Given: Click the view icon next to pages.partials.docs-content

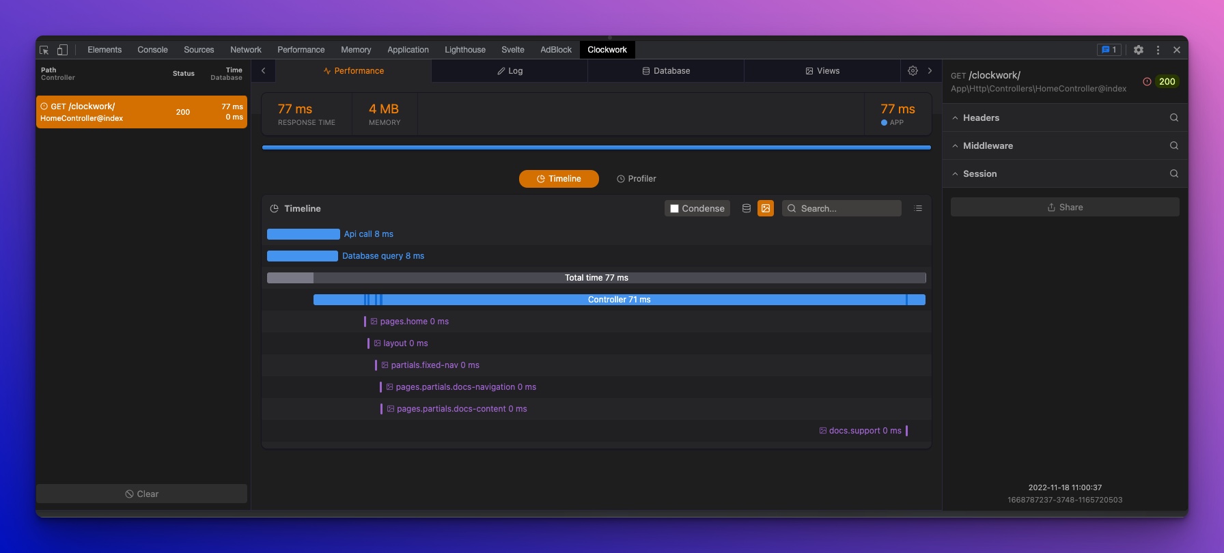Looking at the screenshot, I should point(391,409).
